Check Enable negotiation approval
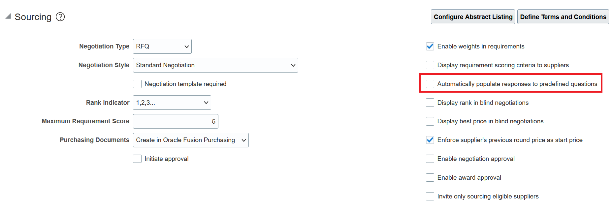The height and width of the screenshot is (210, 613). (430, 159)
